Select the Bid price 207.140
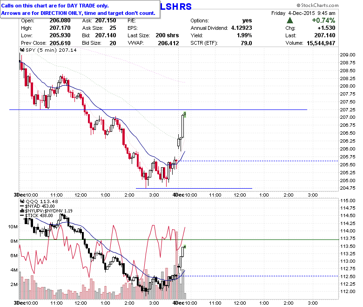The image size is (363, 307). (x=106, y=35)
